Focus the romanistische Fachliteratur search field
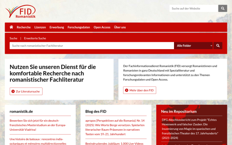 point(92,46)
